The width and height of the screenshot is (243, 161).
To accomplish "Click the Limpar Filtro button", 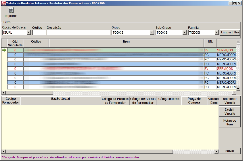I will pyautogui.click(x=230, y=32).
